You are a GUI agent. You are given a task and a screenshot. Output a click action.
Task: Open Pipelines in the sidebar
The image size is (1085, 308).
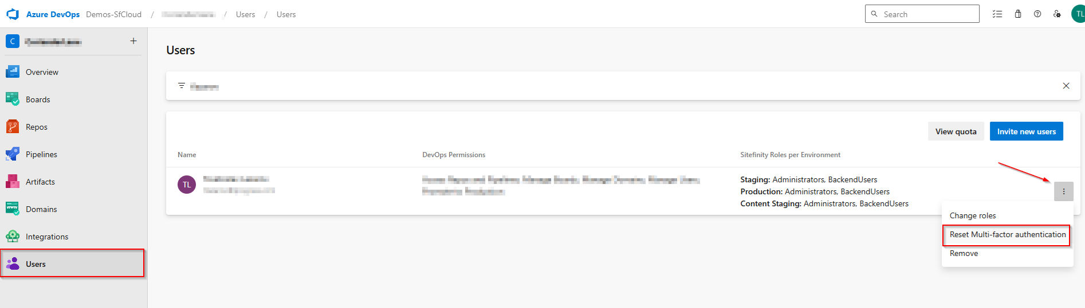73,154
